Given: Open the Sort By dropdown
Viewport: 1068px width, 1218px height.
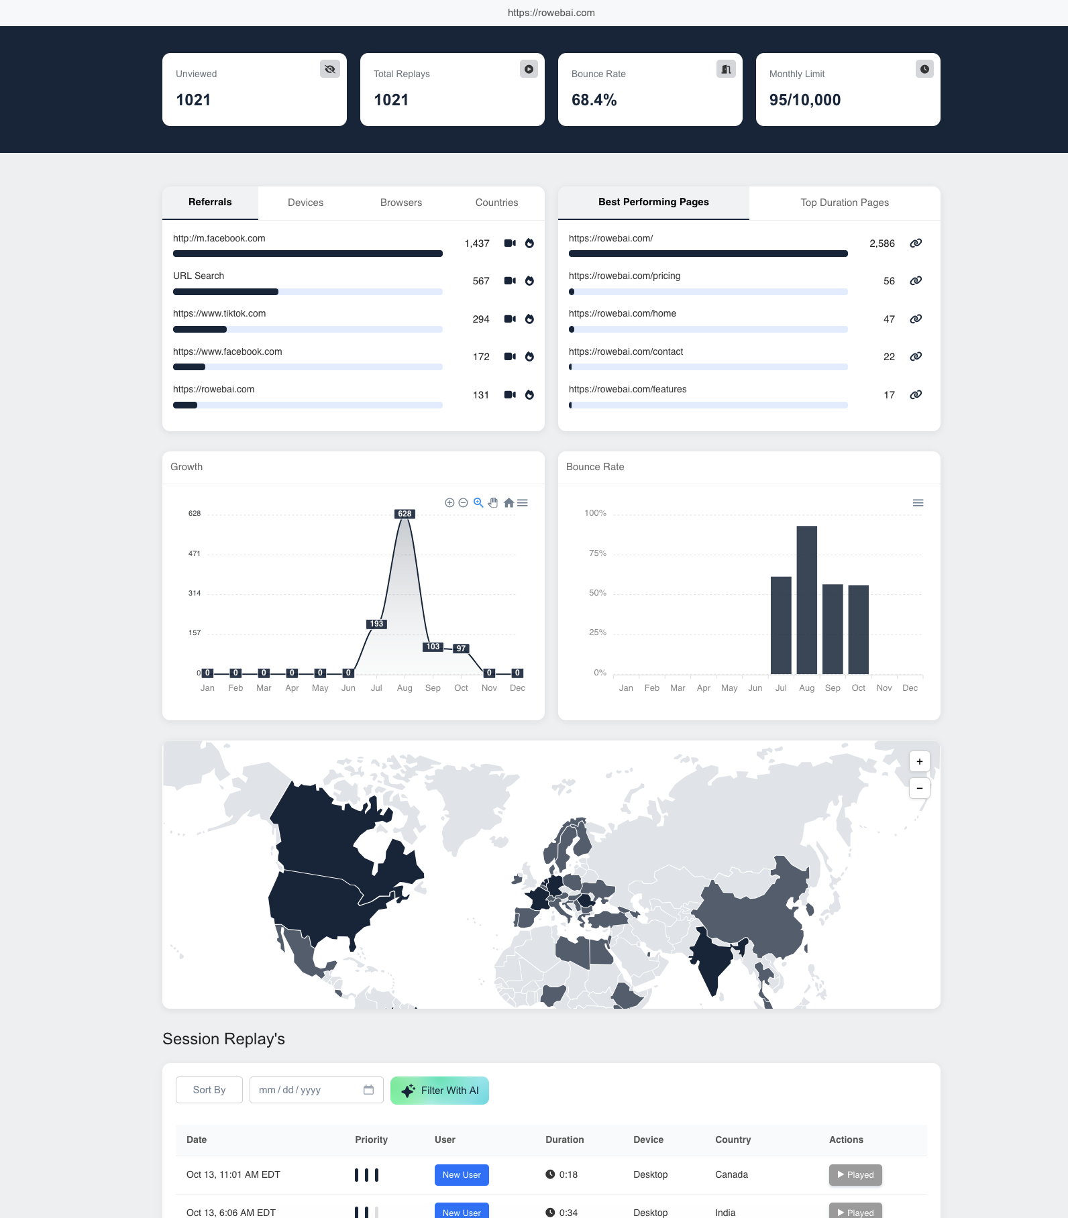Looking at the screenshot, I should 209,1090.
